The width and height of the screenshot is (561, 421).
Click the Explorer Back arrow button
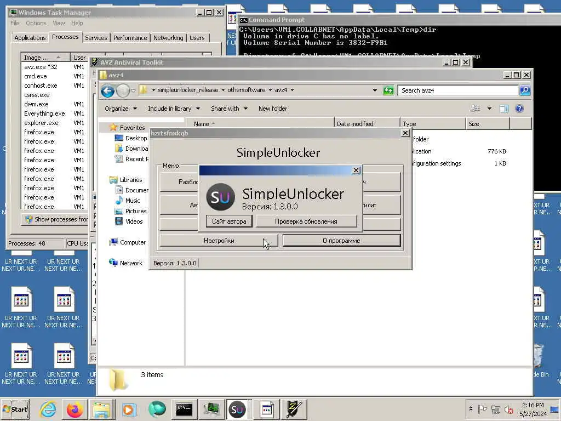107,90
